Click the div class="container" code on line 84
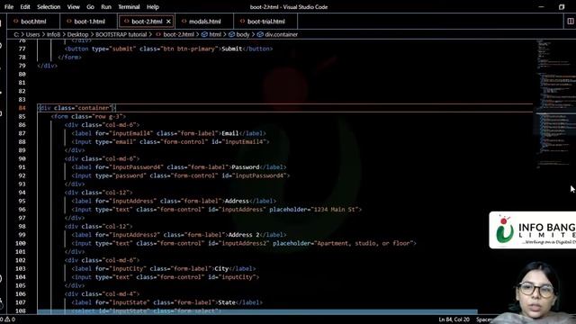 76,108
